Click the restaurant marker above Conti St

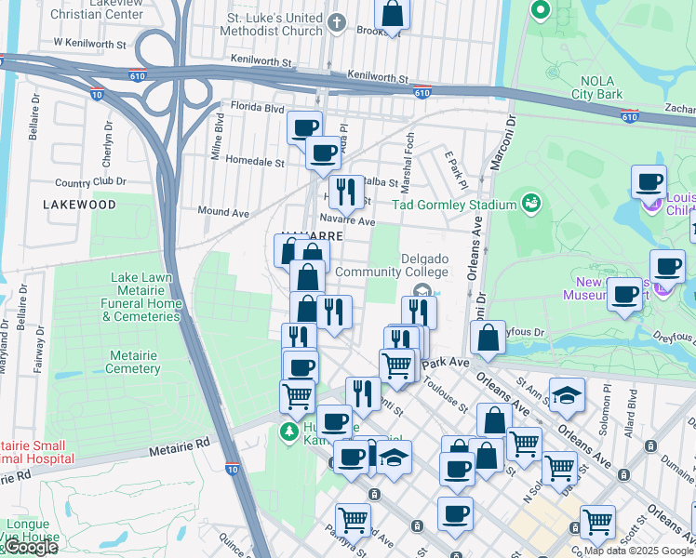[x=363, y=394]
